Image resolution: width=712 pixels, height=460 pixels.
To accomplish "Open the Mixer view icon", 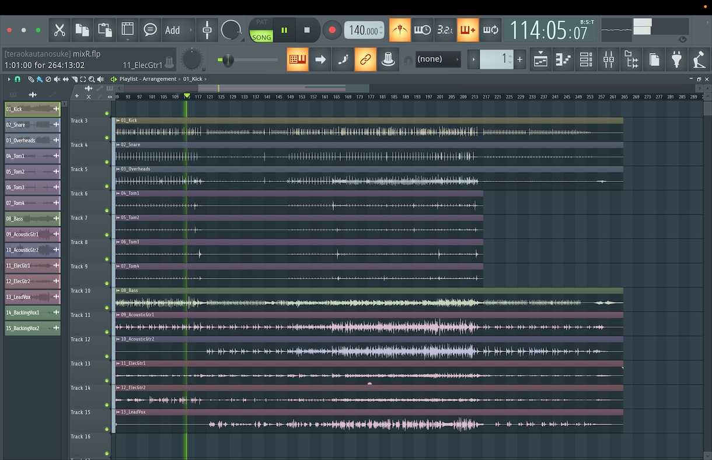I will [609, 59].
